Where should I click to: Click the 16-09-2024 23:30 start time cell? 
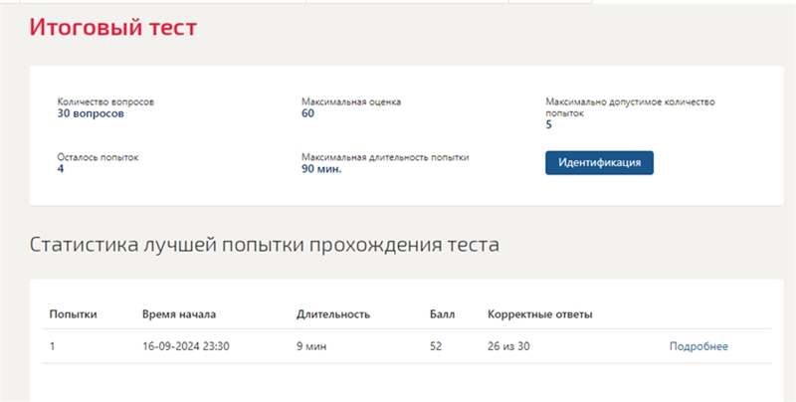[x=186, y=346]
